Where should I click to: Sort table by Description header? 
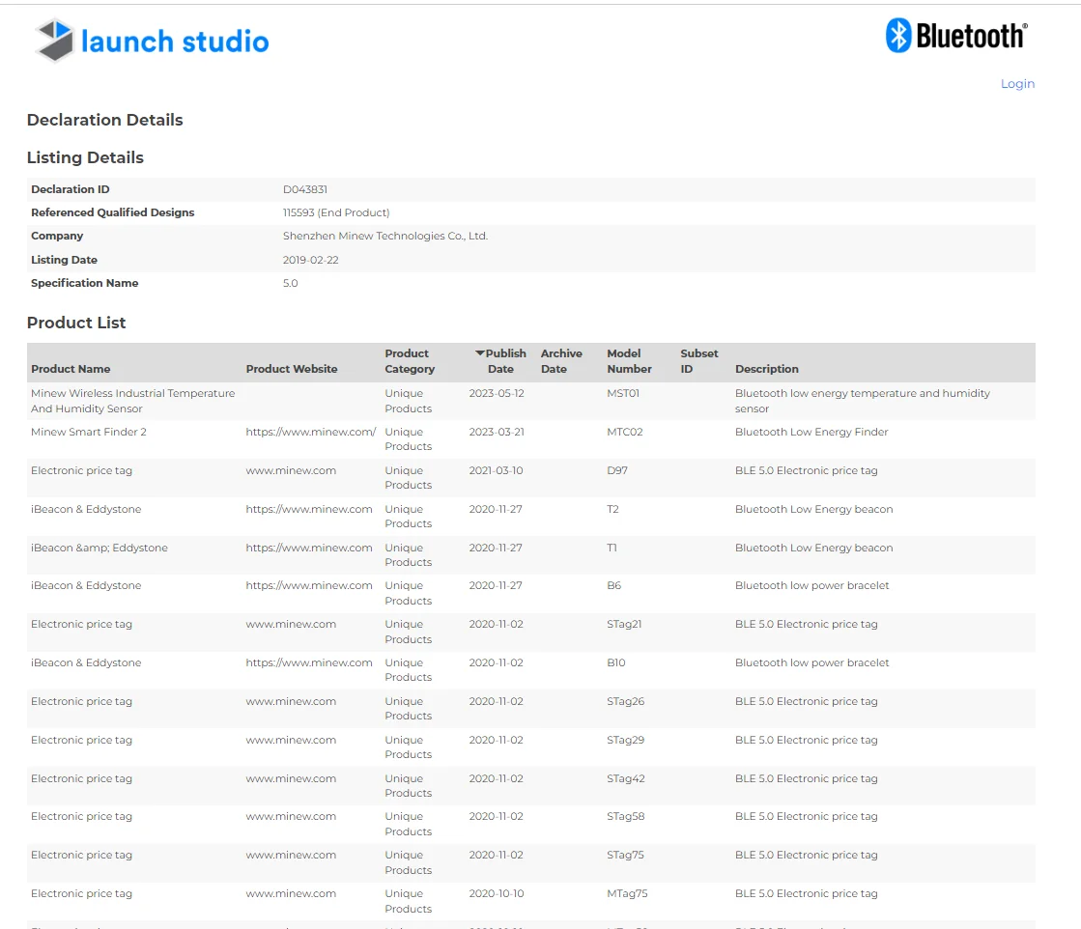767,369
